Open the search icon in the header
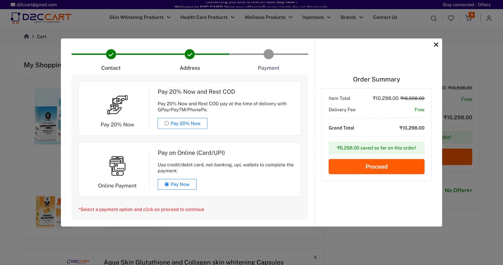Screen dimensions: 503x265 point(433,18)
